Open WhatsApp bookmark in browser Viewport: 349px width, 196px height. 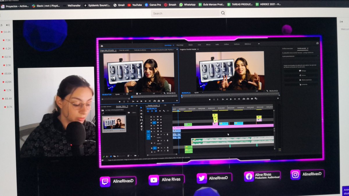pyautogui.click(x=187, y=5)
